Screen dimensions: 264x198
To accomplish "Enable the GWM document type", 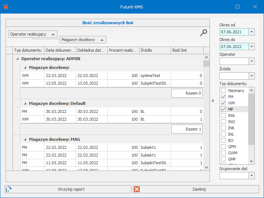I will pyautogui.click(x=223, y=153).
